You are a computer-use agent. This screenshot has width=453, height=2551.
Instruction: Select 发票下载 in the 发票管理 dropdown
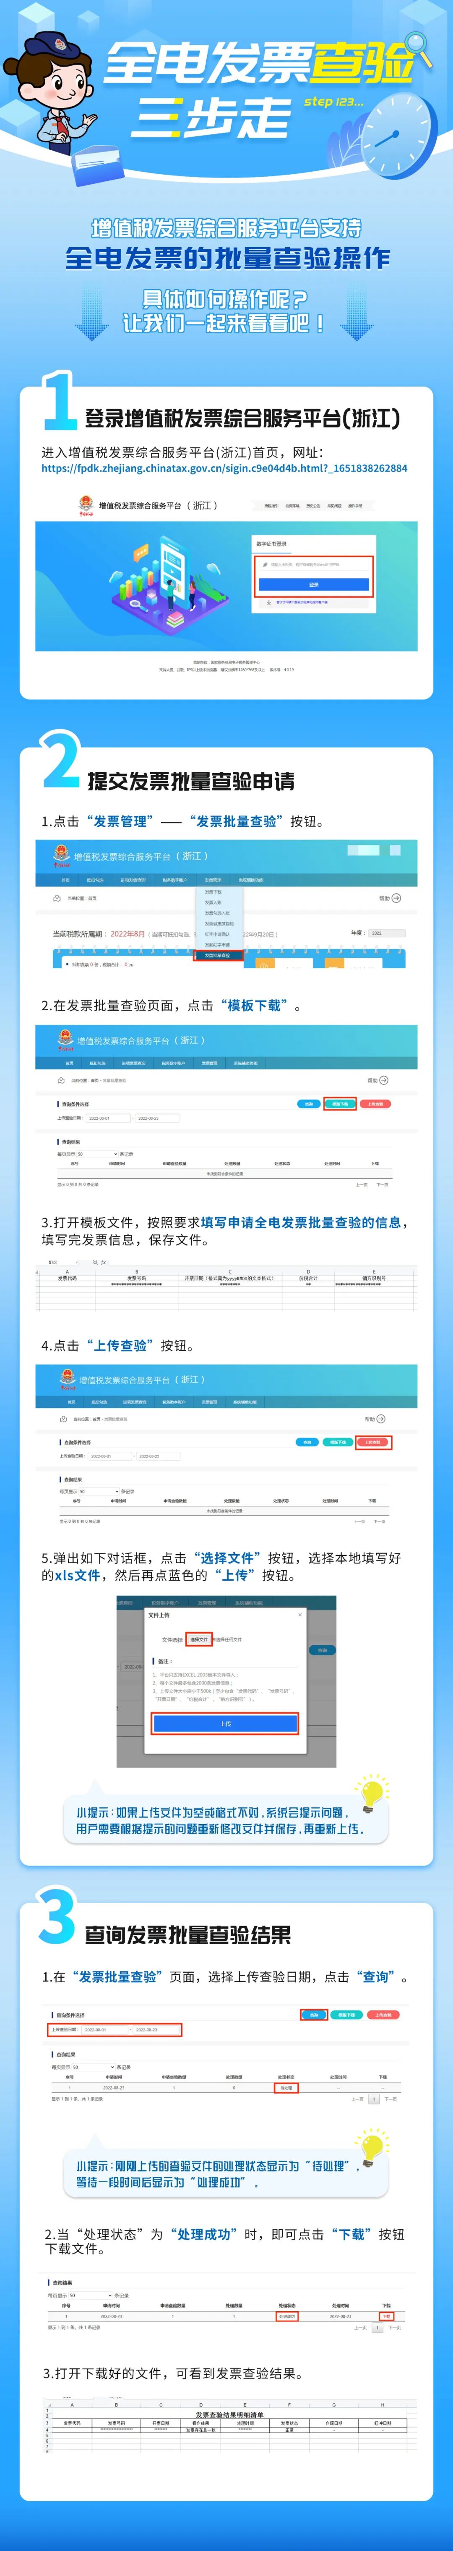tap(213, 892)
